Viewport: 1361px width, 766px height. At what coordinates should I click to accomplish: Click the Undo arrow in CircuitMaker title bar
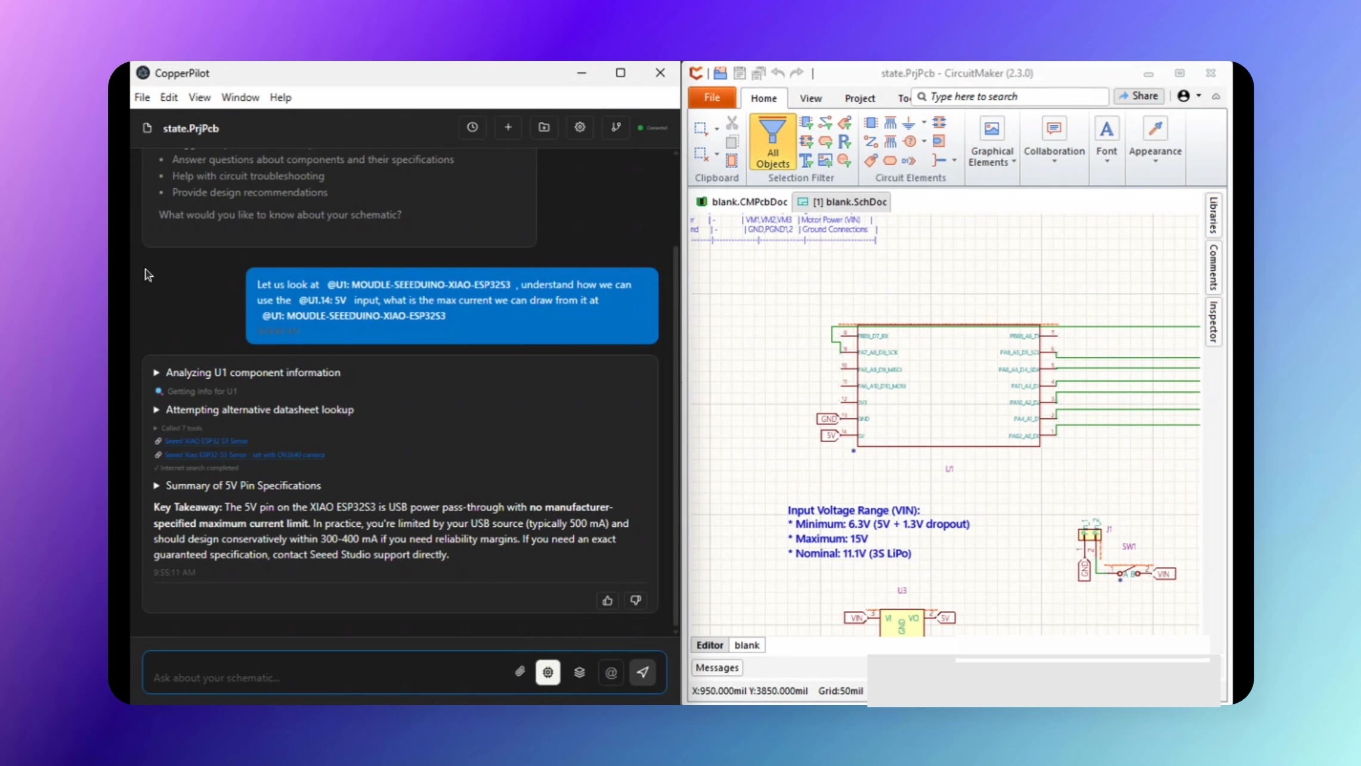pyautogui.click(x=778, y=73)
